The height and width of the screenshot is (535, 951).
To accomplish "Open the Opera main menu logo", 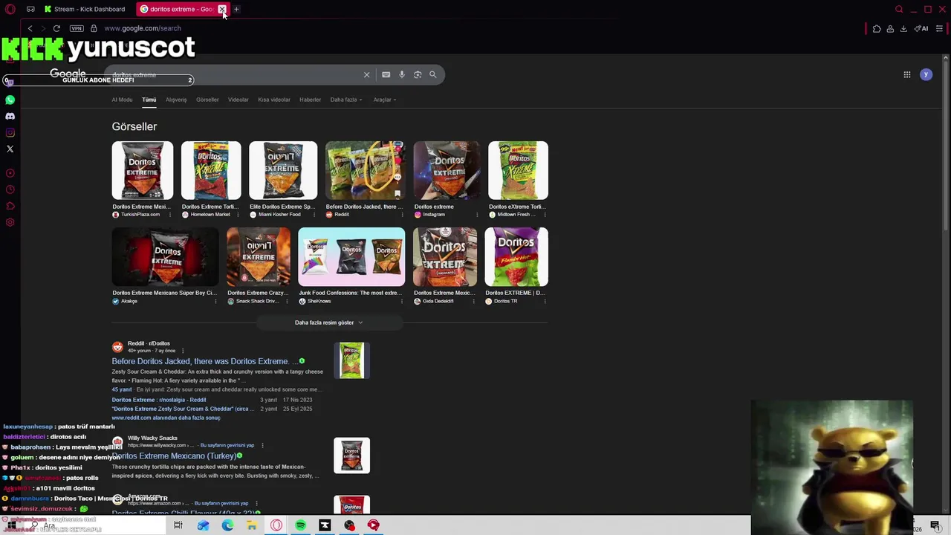I will (x=10, y=9).
